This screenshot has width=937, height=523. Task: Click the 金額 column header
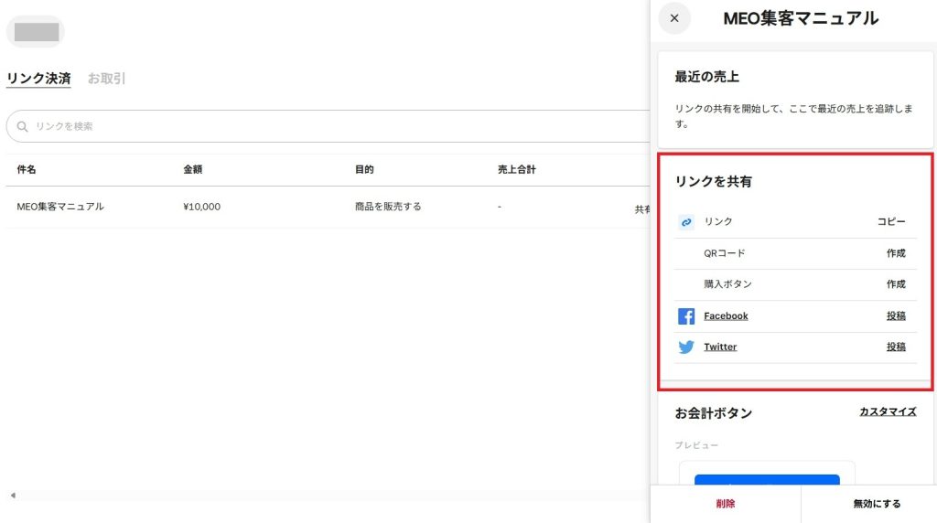pyautogui.click(x=192, y=169)
